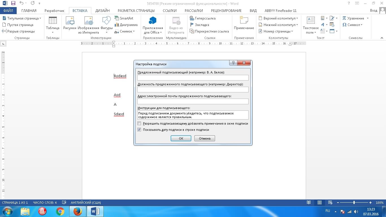386x217 pixels.
Task: Open Номер страницы dropdown
Action: point(276,31)
